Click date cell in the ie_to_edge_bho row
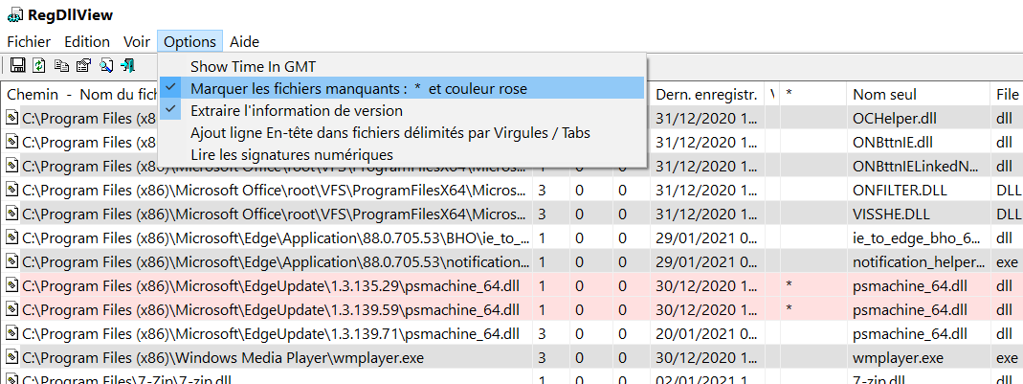 pos(706,238)
